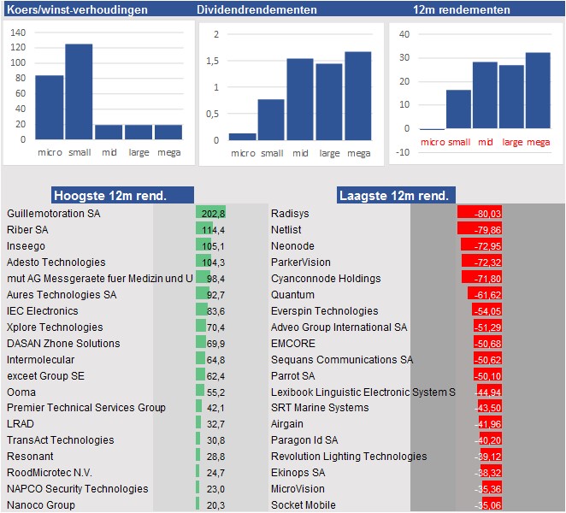Select the Koers/winst-verhoudingen header
The width and height of the screenshot is (566, 513).
77,9
